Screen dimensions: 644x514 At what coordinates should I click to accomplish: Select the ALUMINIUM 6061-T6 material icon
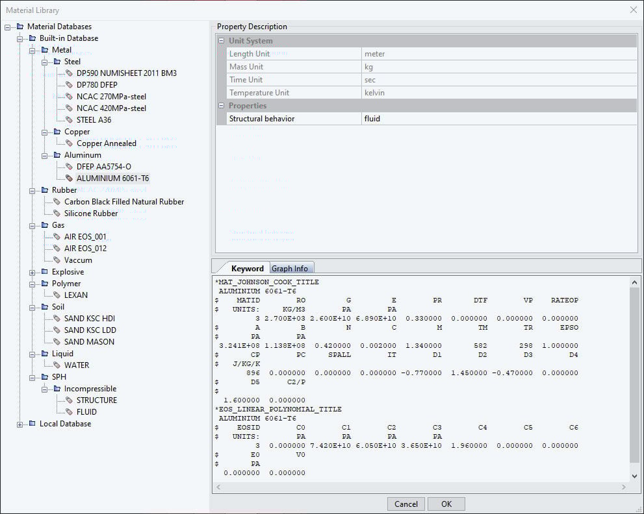pyautogui.click(x=69, y=178)
